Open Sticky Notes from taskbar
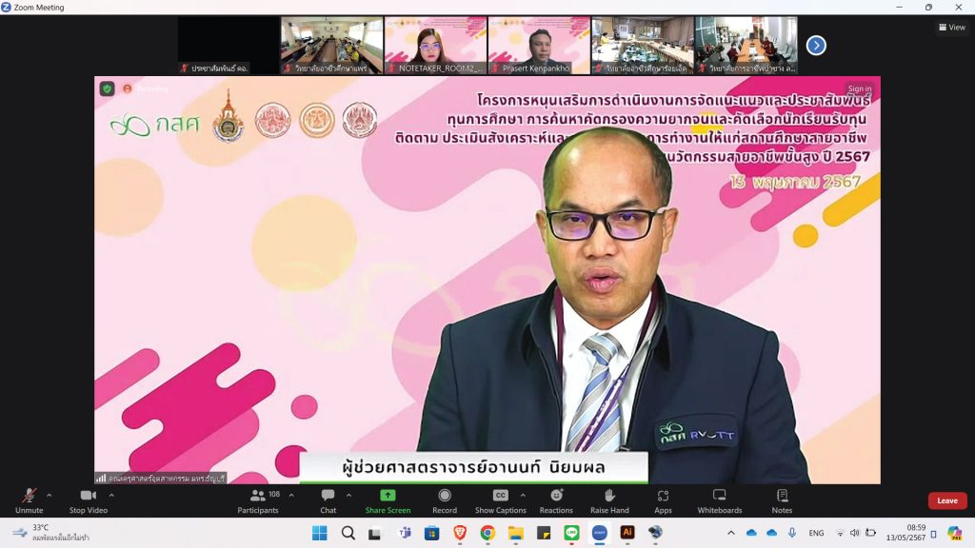Screen dimensions: 975x548 click(544, 533)
